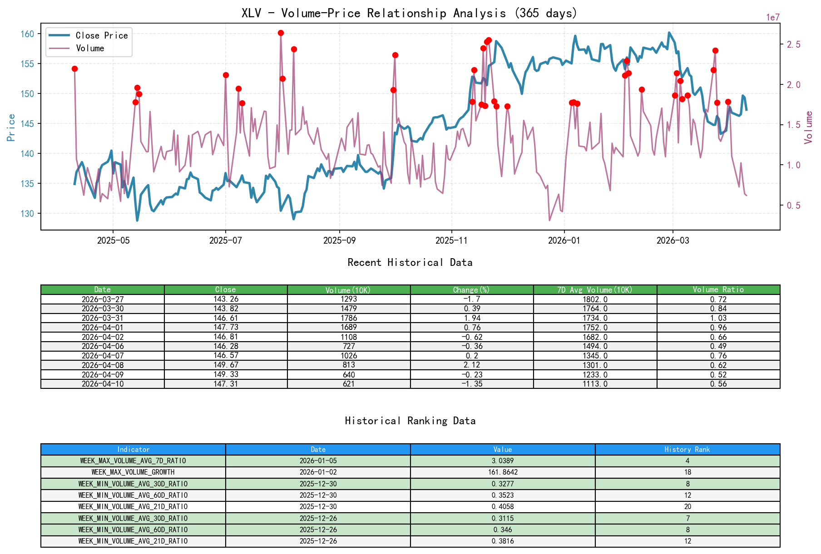Click the History Rank column header
821x554 pixels.
[x=687, y=450]
